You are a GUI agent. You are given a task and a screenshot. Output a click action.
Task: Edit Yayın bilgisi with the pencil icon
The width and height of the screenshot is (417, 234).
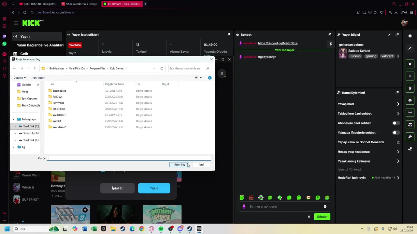coord(389,34)
